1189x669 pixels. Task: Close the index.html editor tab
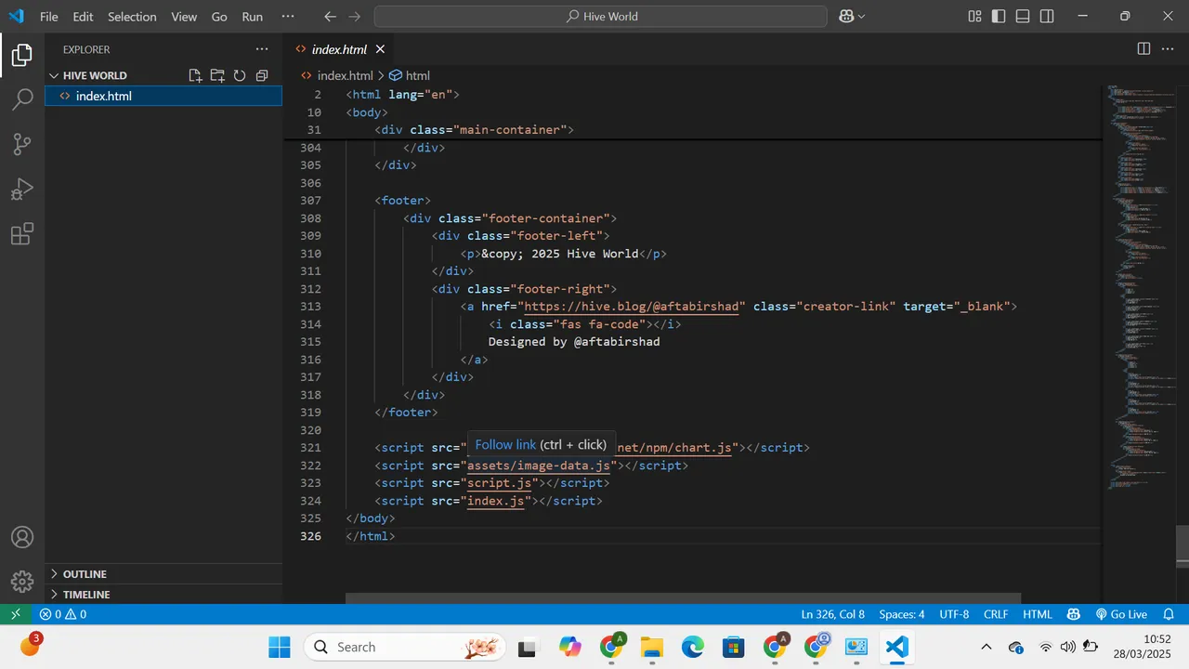(x=380, y=49)
